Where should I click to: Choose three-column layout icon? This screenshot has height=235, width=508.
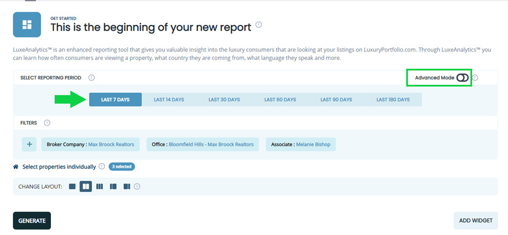point(100,186)
